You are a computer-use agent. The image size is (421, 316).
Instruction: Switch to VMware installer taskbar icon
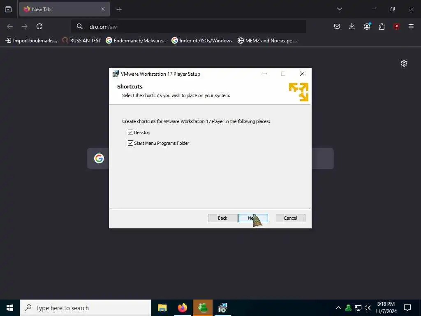[x=223, y=308]
